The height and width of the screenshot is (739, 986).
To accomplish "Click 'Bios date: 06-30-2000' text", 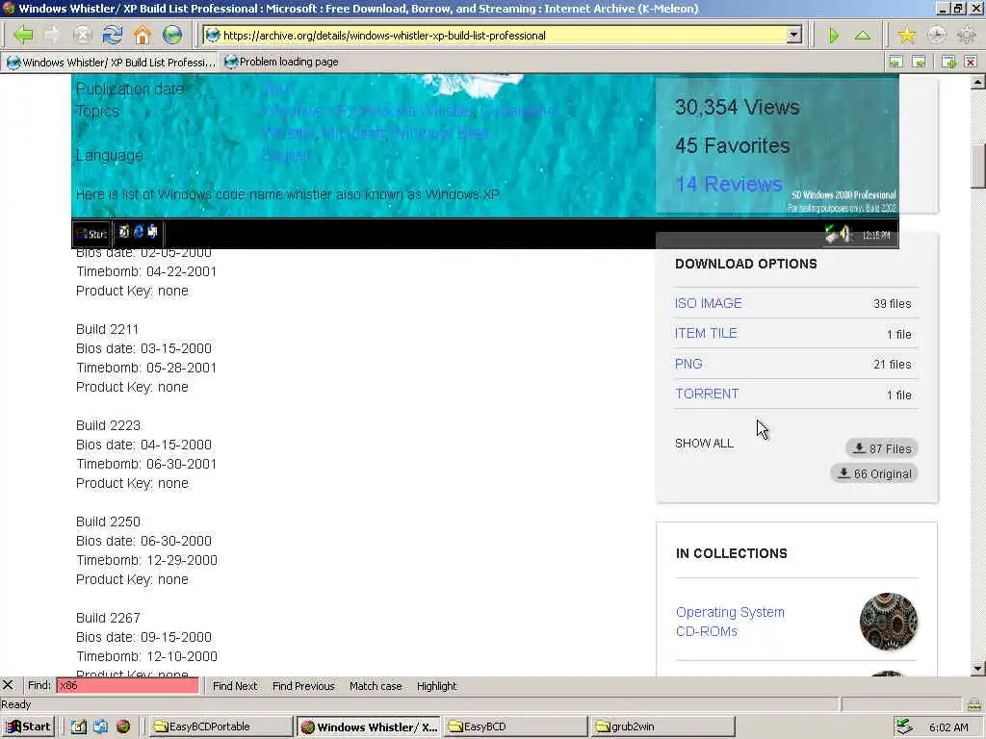I will pos(143,541).
